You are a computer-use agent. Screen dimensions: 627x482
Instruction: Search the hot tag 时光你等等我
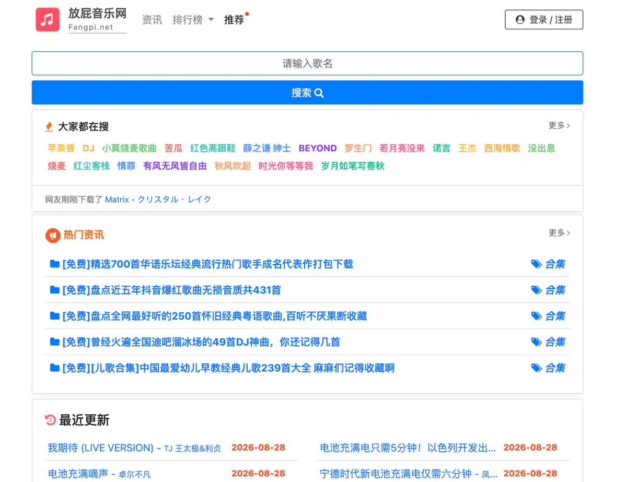coord(286,166)
